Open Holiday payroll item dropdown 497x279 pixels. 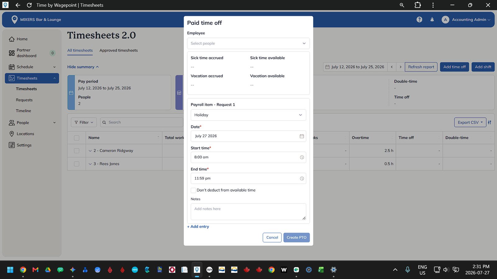click(x=248, y=115)
